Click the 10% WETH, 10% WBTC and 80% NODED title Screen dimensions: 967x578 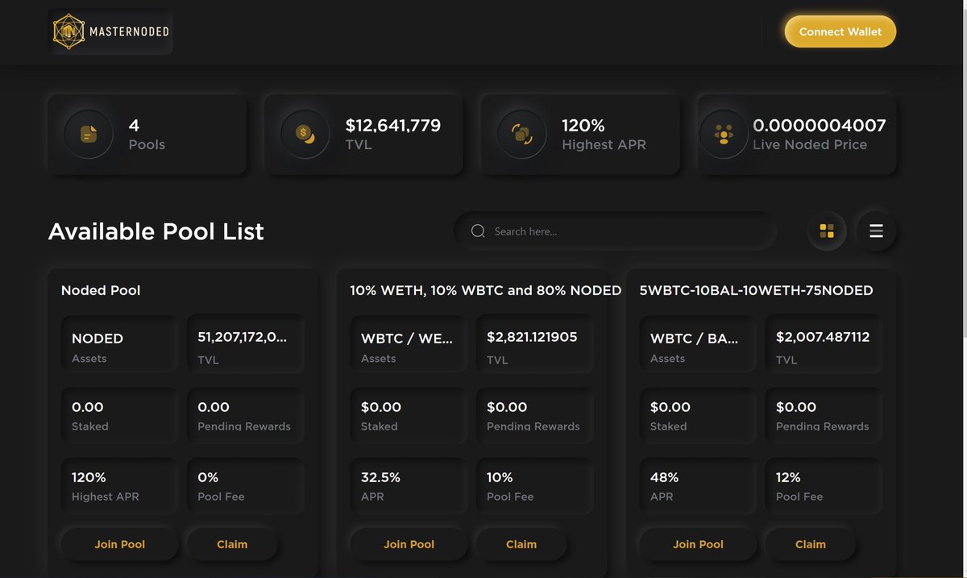point(486,290)
